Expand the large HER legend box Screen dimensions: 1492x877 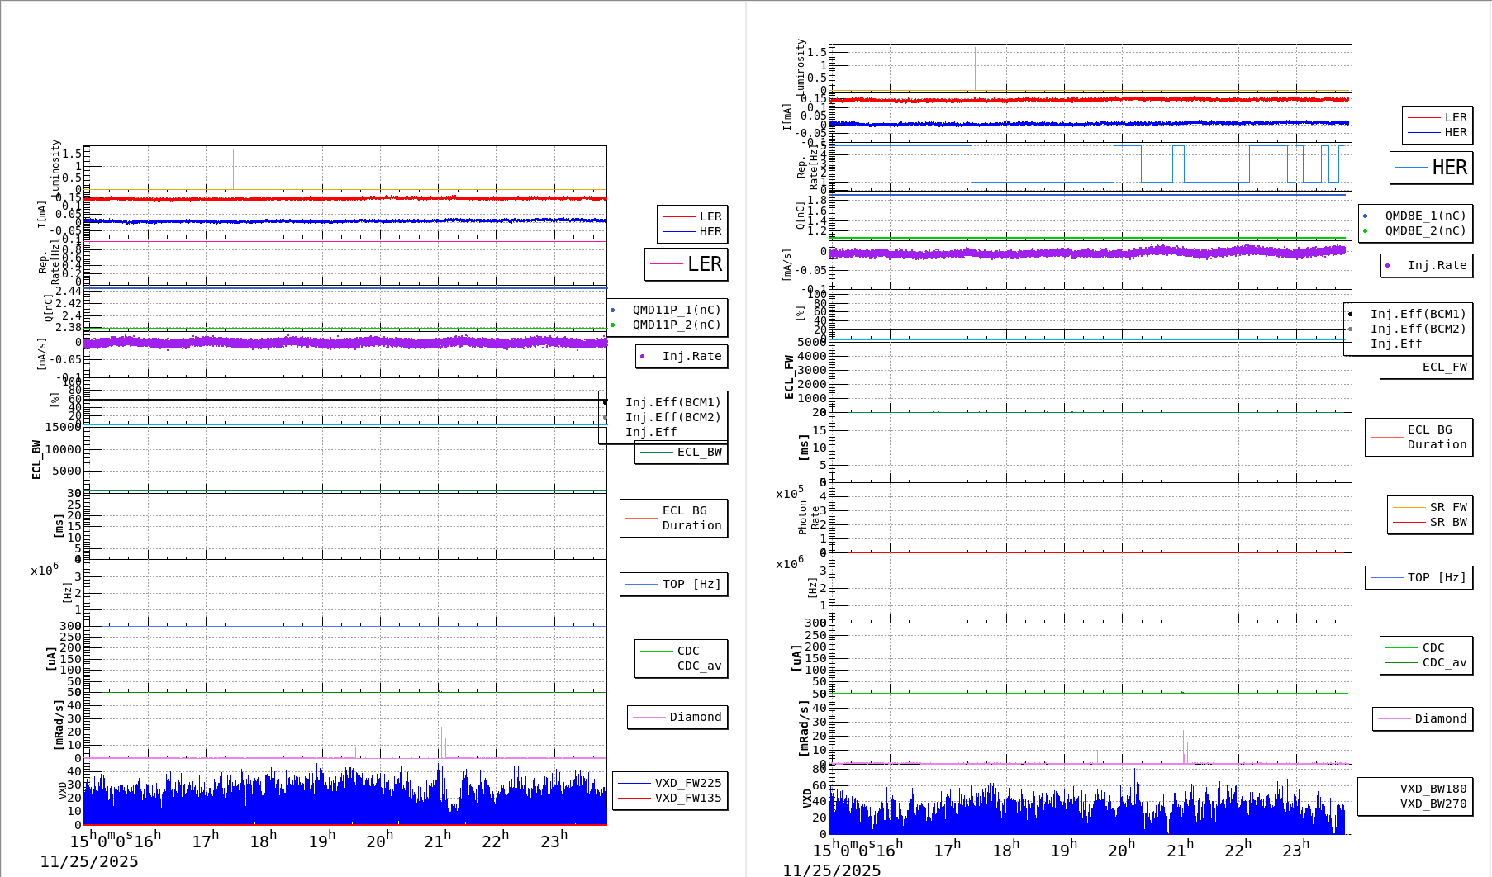1432,167
